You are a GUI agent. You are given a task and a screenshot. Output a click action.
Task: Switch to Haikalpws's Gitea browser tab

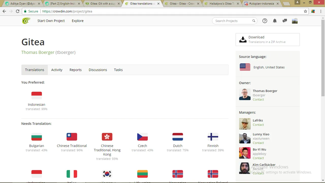pos(221,4)
